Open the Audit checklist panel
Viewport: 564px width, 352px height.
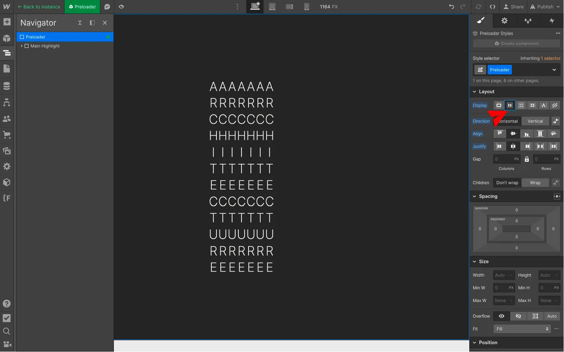point(7,318)
